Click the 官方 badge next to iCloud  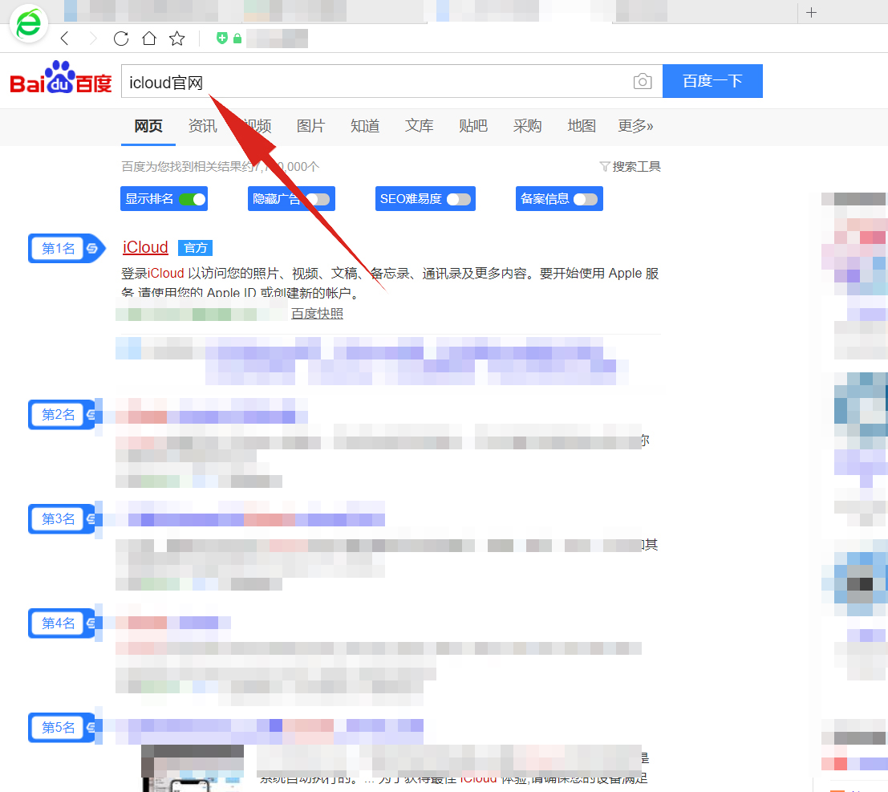pos(196,248)
